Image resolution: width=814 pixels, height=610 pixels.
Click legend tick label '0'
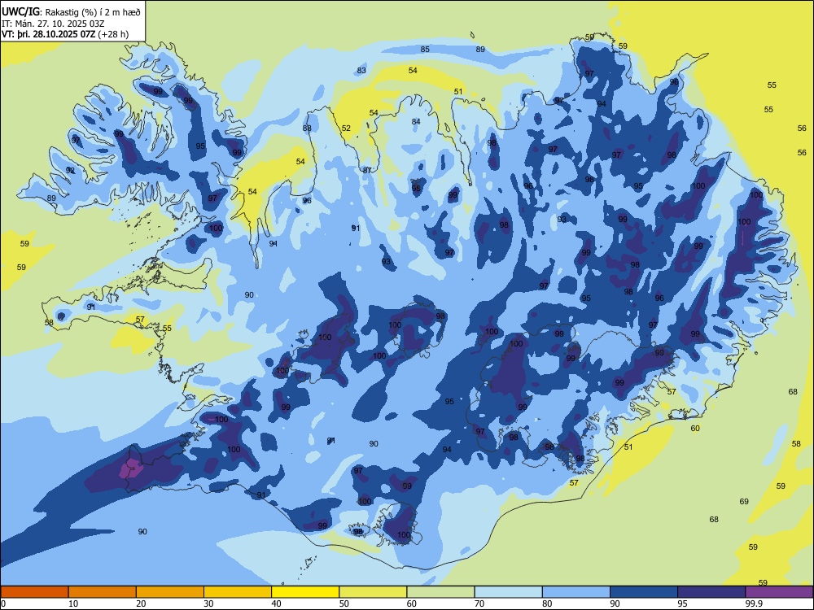[3, 603]
